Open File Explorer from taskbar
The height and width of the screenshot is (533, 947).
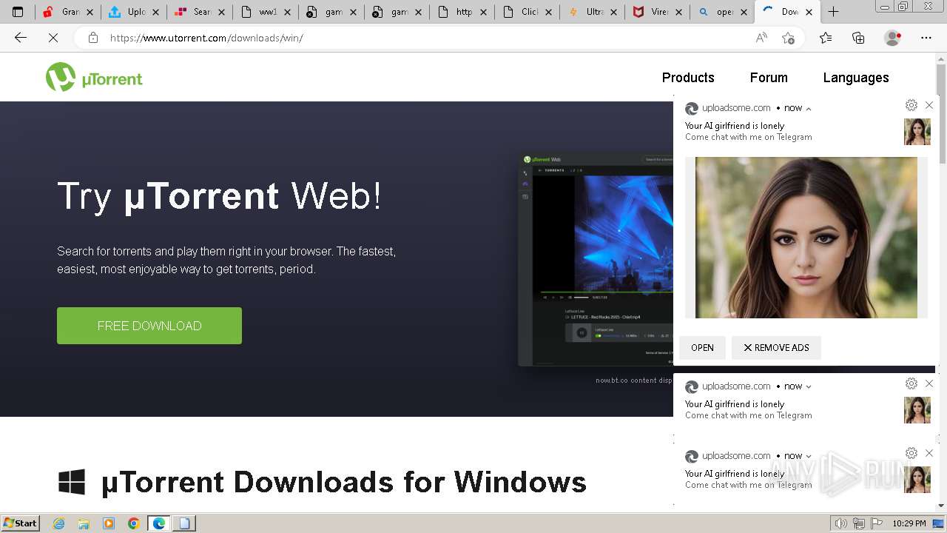coord(84,523)
